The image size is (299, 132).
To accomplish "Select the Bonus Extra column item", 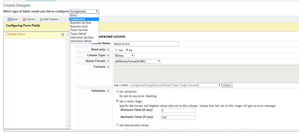I will click(34, 35).
